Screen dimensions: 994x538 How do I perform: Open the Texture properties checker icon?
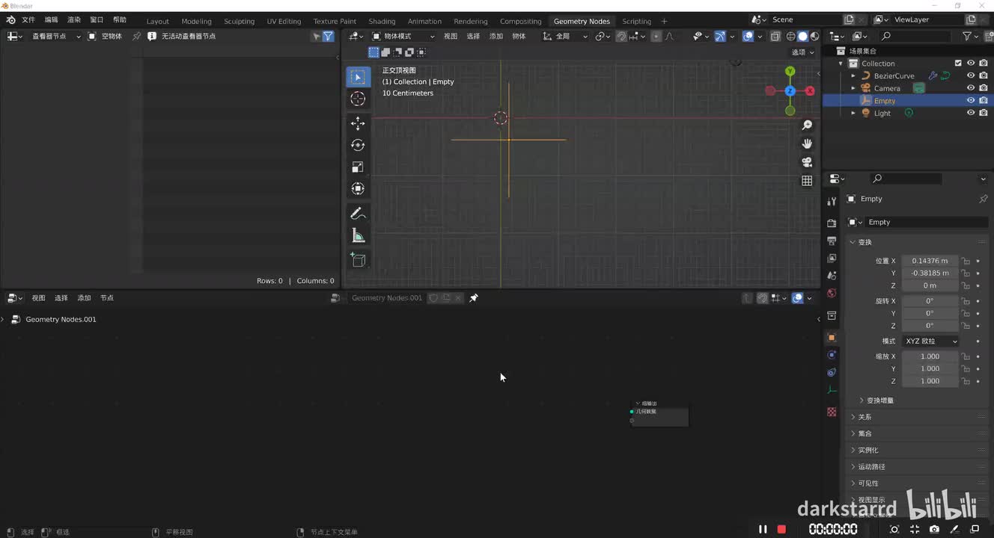pyautogui.click(x=832, y=412)
